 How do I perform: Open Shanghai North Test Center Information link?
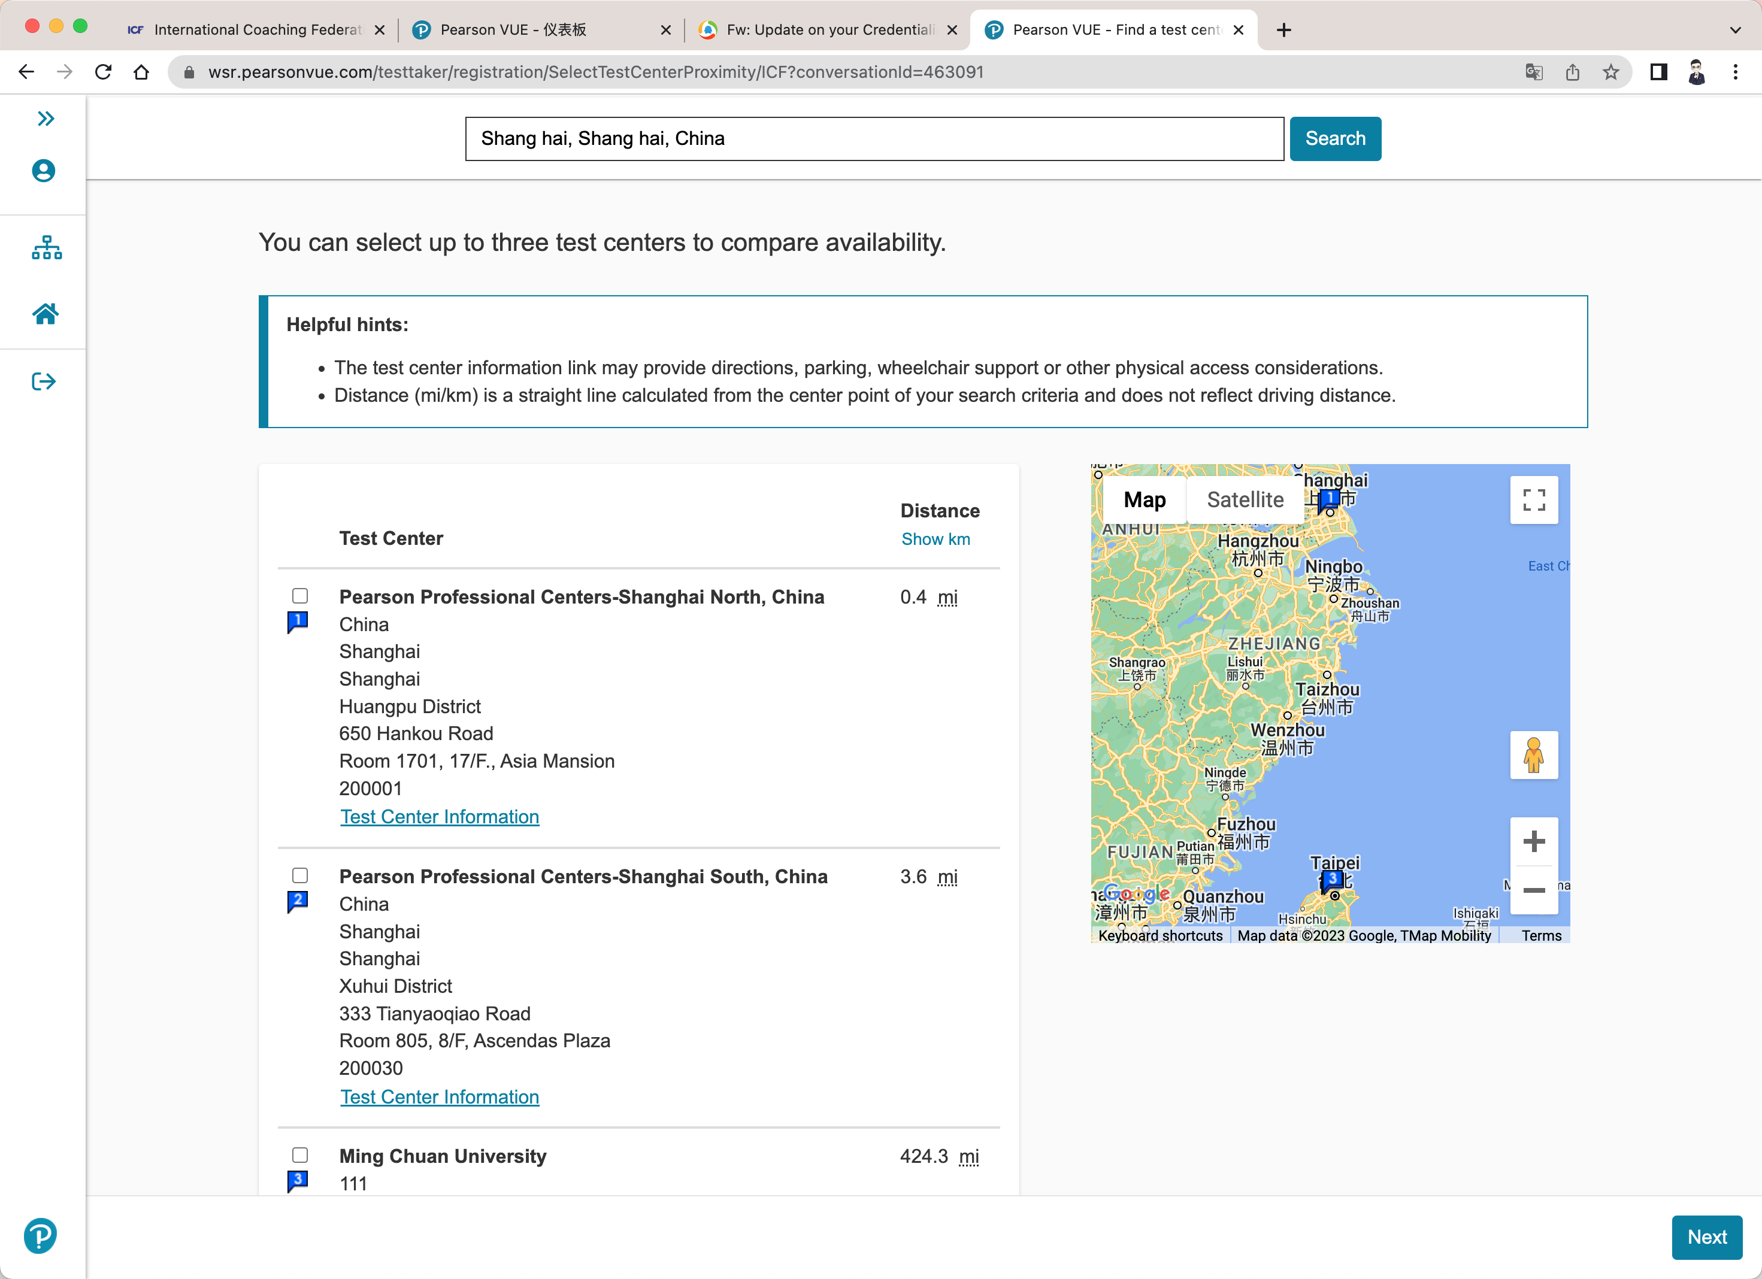[x=439, y=817]
